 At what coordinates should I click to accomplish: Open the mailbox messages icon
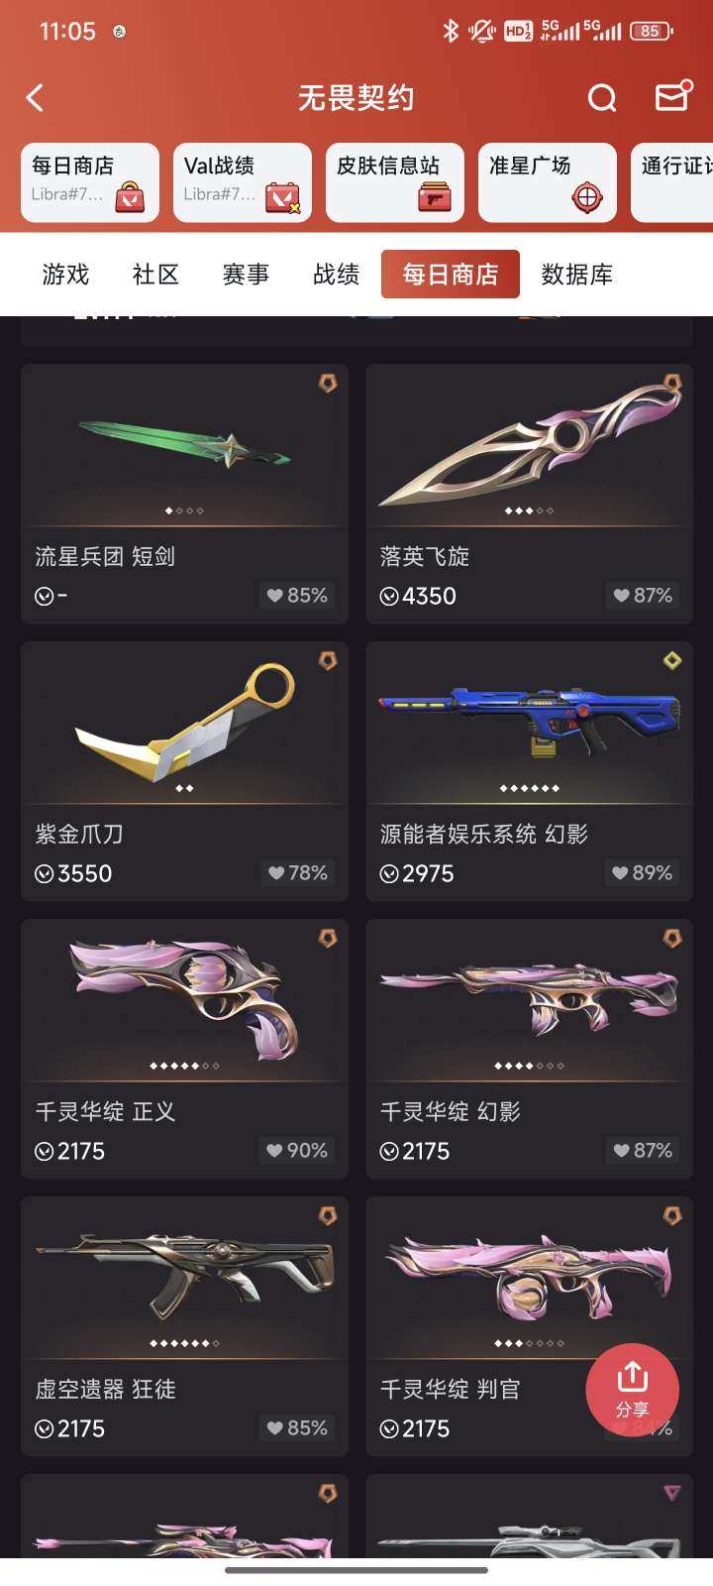pos(672,96)
